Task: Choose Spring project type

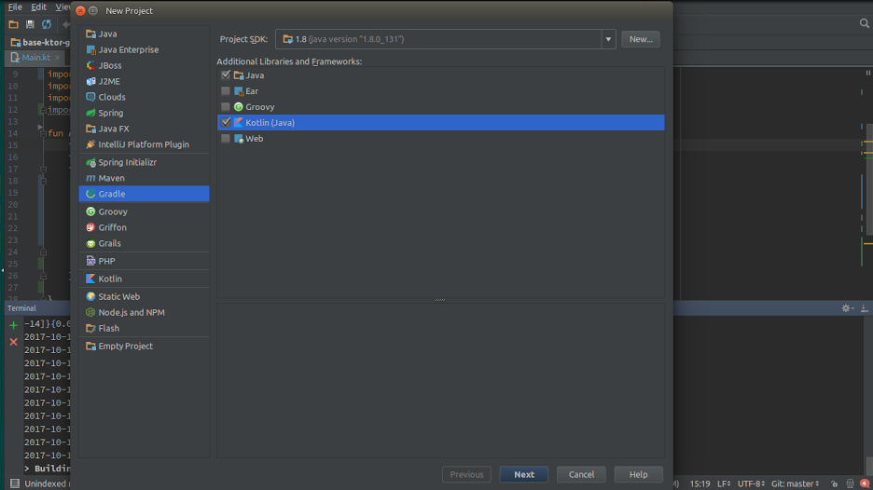Action: (x=145, y=113)
